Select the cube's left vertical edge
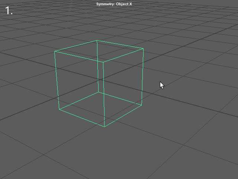Image resolution: width=238 pixels, height=179 pixels. click(x=57, y=80)
